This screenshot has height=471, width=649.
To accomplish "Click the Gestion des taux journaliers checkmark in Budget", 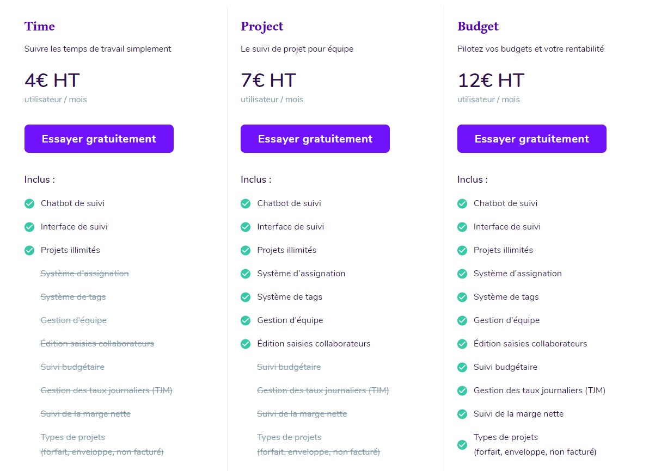I will coord(462,391).
